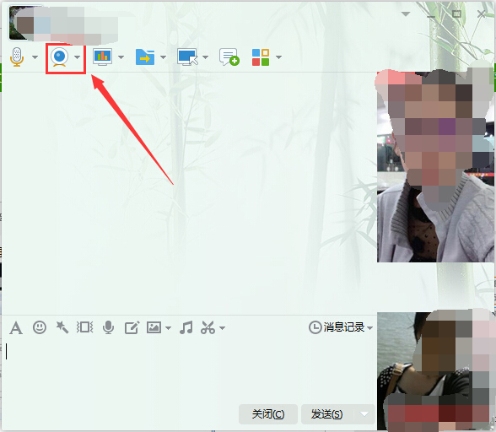Screen dimensions: 496x432
Task: Take a screenshot with scissors icon
Action: click(208, 327)
